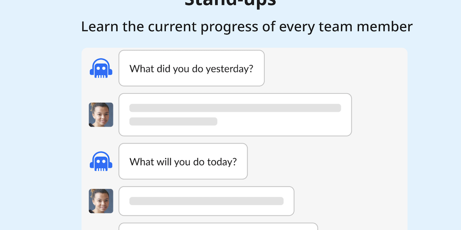Click the word "yesterday?" in the first question

click(230, 69)
